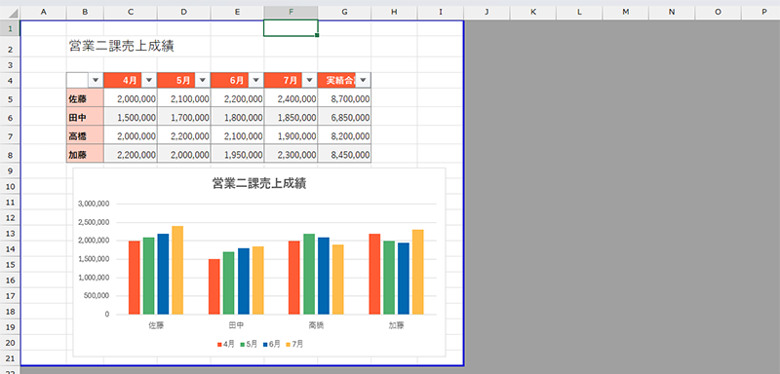Select the cell showing 2,100,000 for 佐藤

[x=184, y=98]
